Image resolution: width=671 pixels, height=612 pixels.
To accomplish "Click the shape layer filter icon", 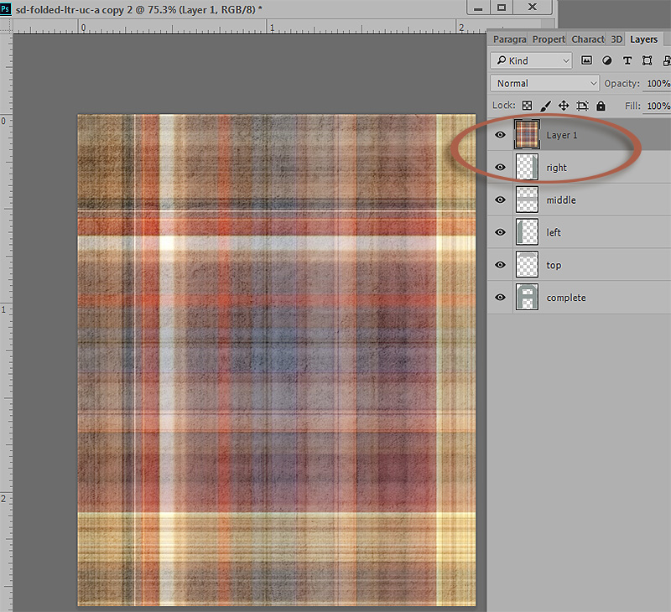I will pyautogui.click(x=647, y=60).
